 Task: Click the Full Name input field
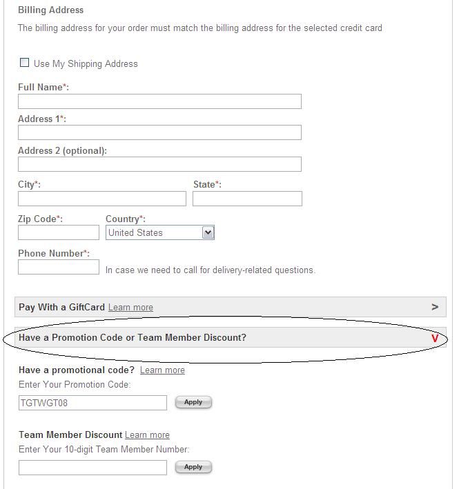click(159, 101)
